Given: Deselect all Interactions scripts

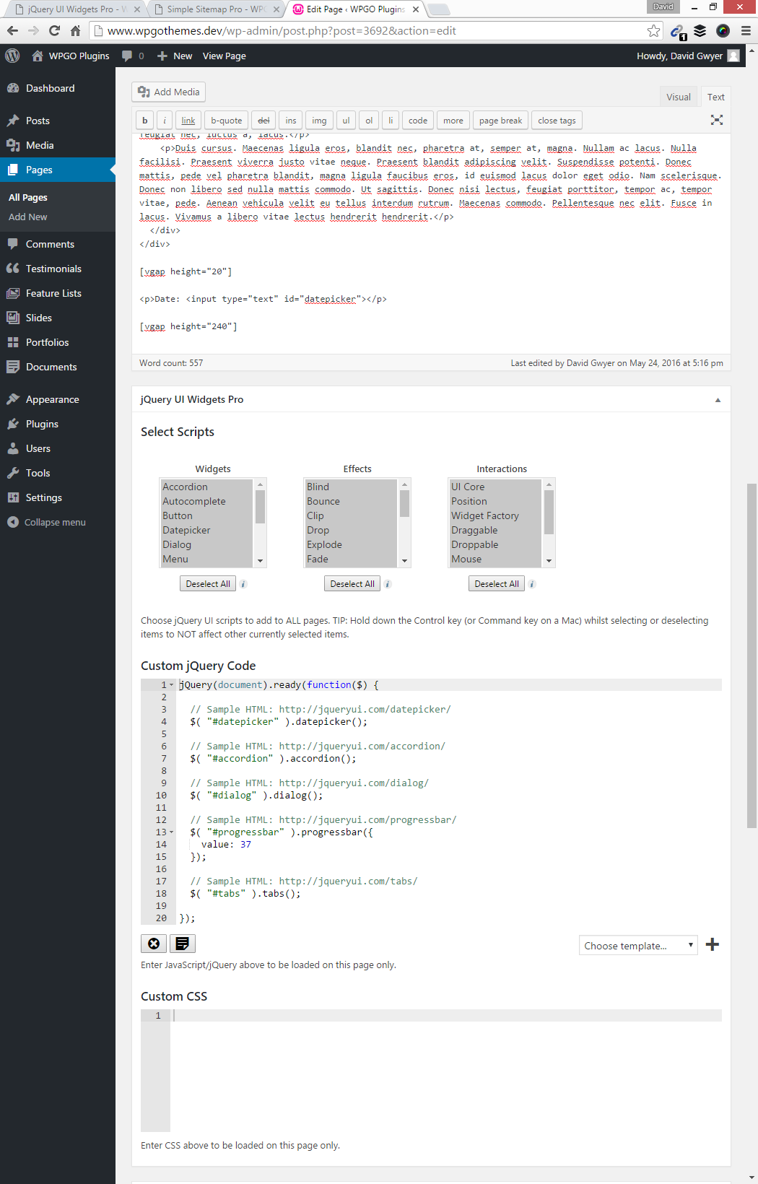Looking at the screenshot, I should point(497,584).
